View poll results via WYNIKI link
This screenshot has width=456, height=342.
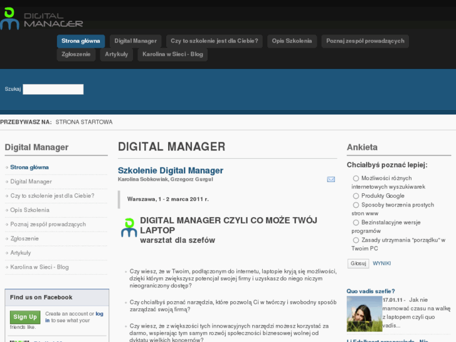point(382,264)
